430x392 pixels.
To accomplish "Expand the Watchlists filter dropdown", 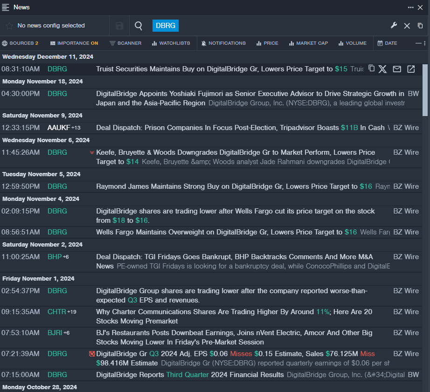I will click(171, 43).
